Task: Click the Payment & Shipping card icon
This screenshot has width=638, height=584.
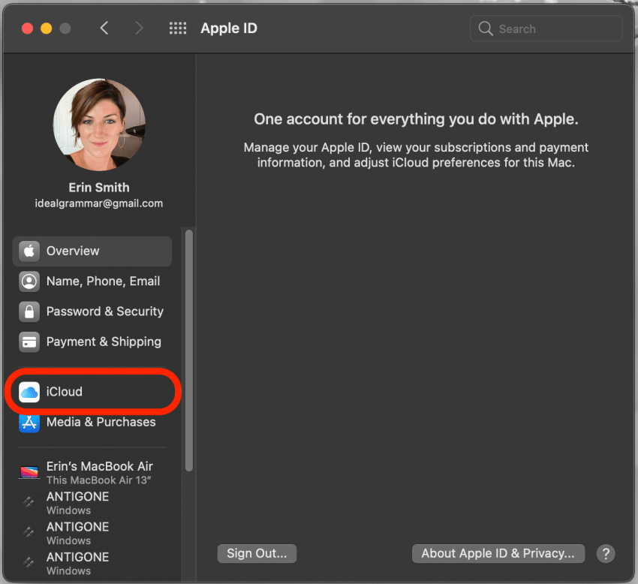Action: (29, 342)
